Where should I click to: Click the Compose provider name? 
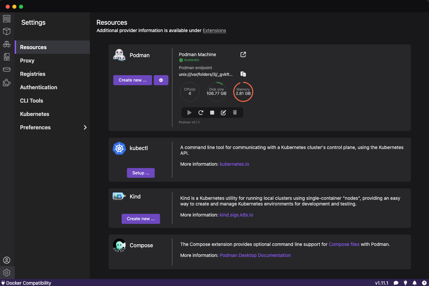coord(141,245)
